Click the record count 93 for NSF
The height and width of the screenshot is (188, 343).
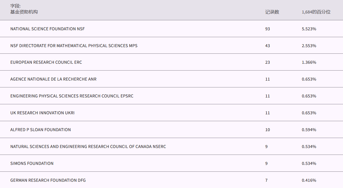[268, 29]
